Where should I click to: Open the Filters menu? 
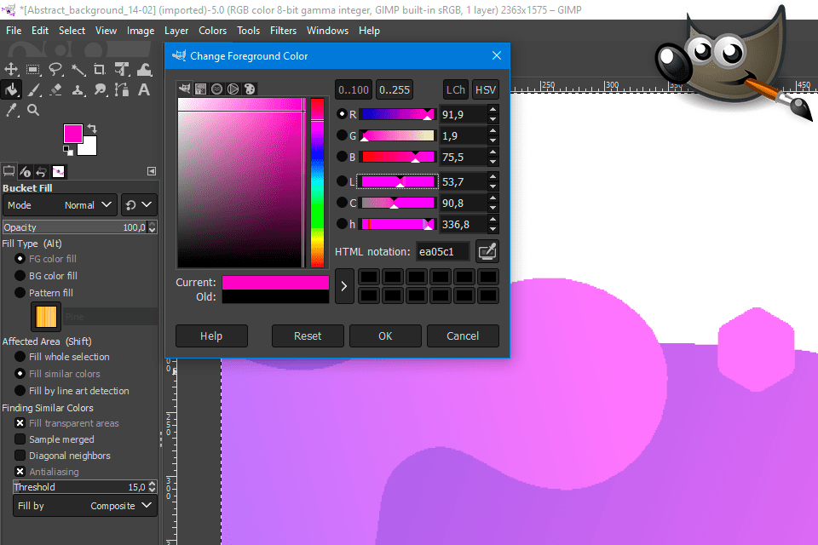283,31
